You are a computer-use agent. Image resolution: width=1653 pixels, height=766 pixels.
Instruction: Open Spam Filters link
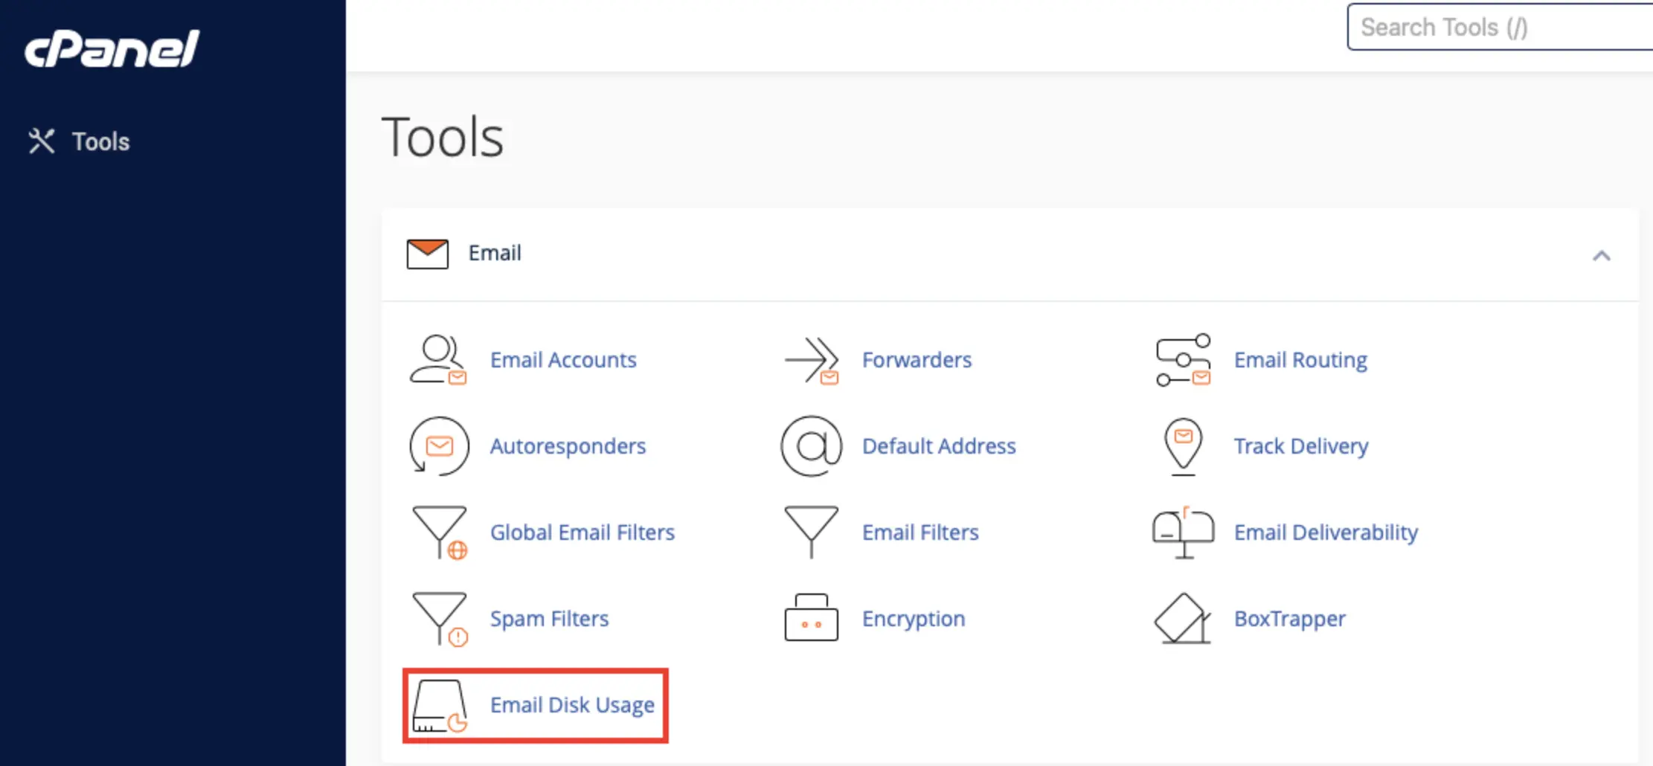click(x=549, y=619)
